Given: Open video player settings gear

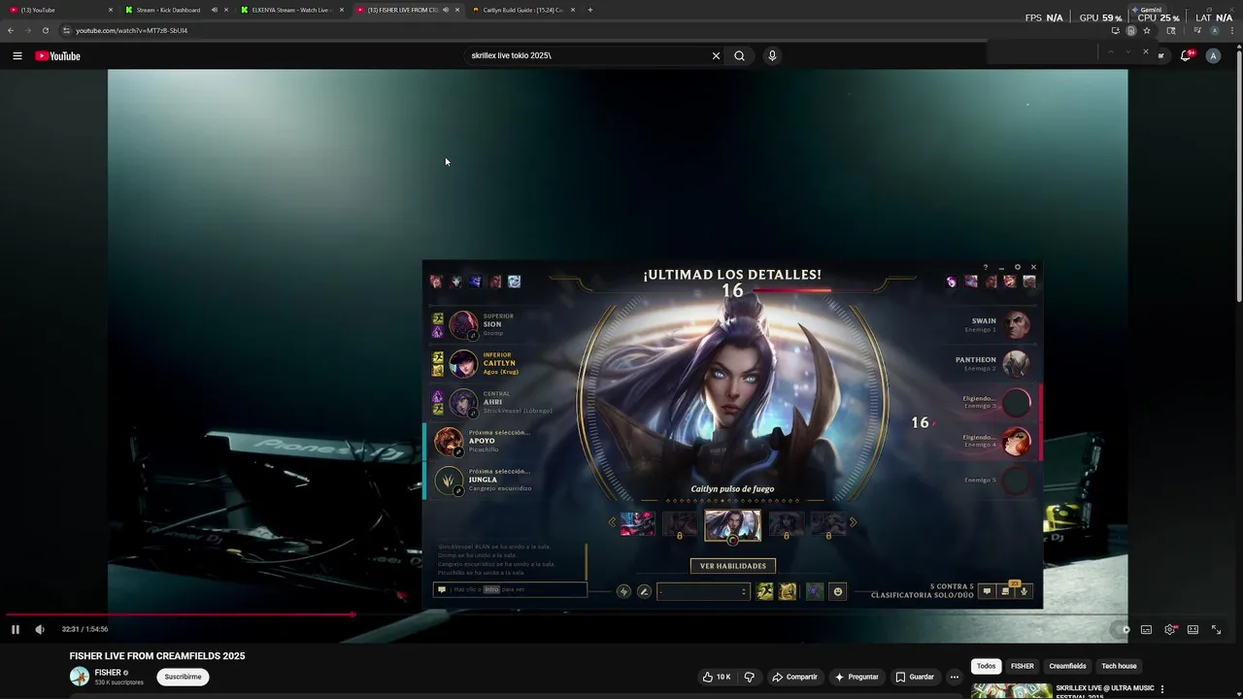Looking at the screenshot, I should [1170, 629].
